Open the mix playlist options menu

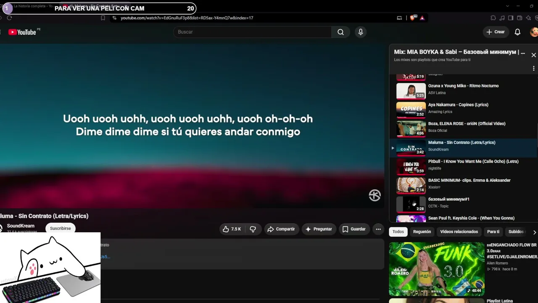534,68
